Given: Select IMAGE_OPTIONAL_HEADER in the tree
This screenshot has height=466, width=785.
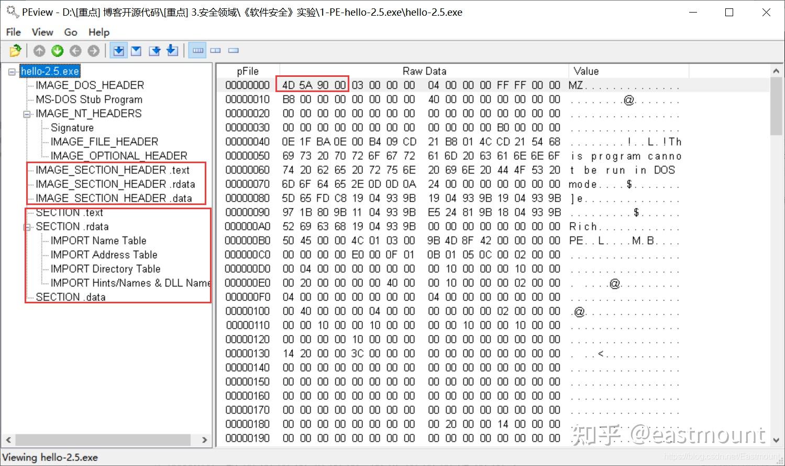Looking at the screenshot, I should (119, 155).
